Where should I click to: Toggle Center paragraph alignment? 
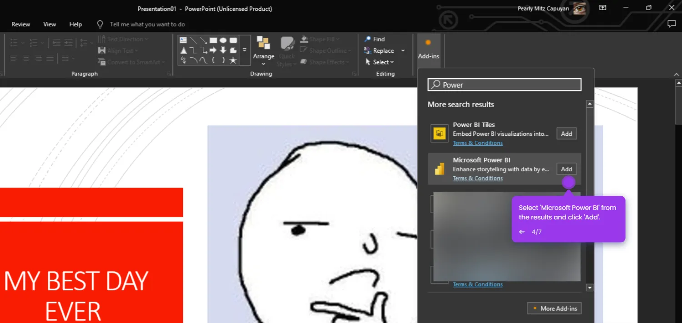click(x=26, y=58)
